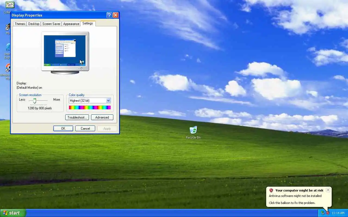Screen dimensions: 348x217
Task: Switch to the Themes tab
Action: (20, 24)
